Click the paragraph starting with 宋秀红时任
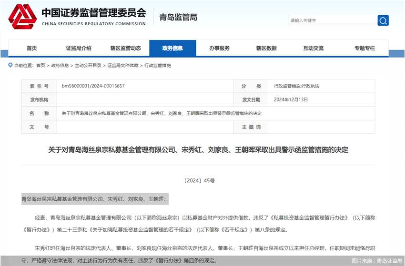Image resolution: width=405 pixels, height=266 pixels. (x=199, y=255)
